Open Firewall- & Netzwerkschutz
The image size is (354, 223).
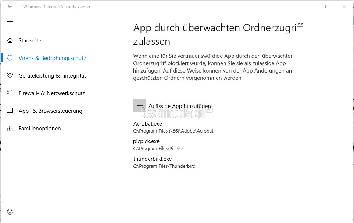(x=52, y=93)
